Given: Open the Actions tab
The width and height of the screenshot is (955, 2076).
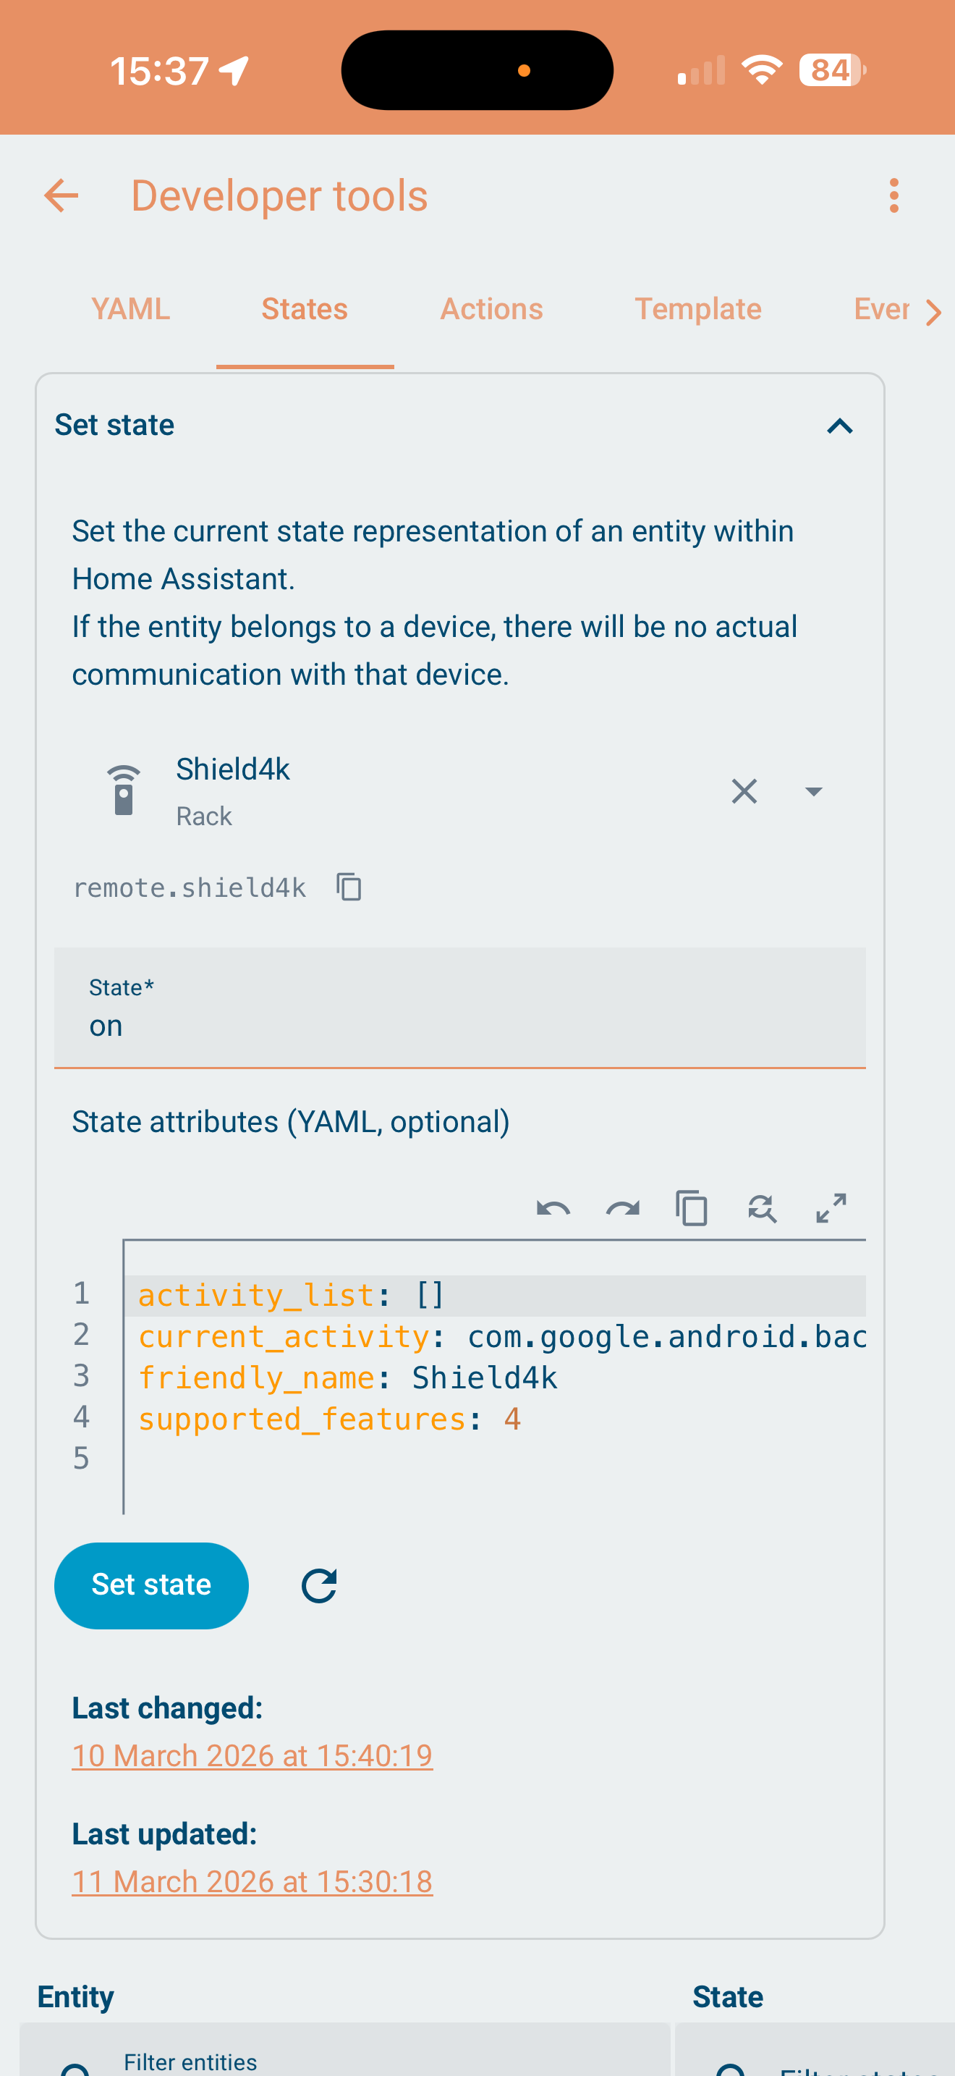Looking at the screenshot, I should tap(491, 310).
